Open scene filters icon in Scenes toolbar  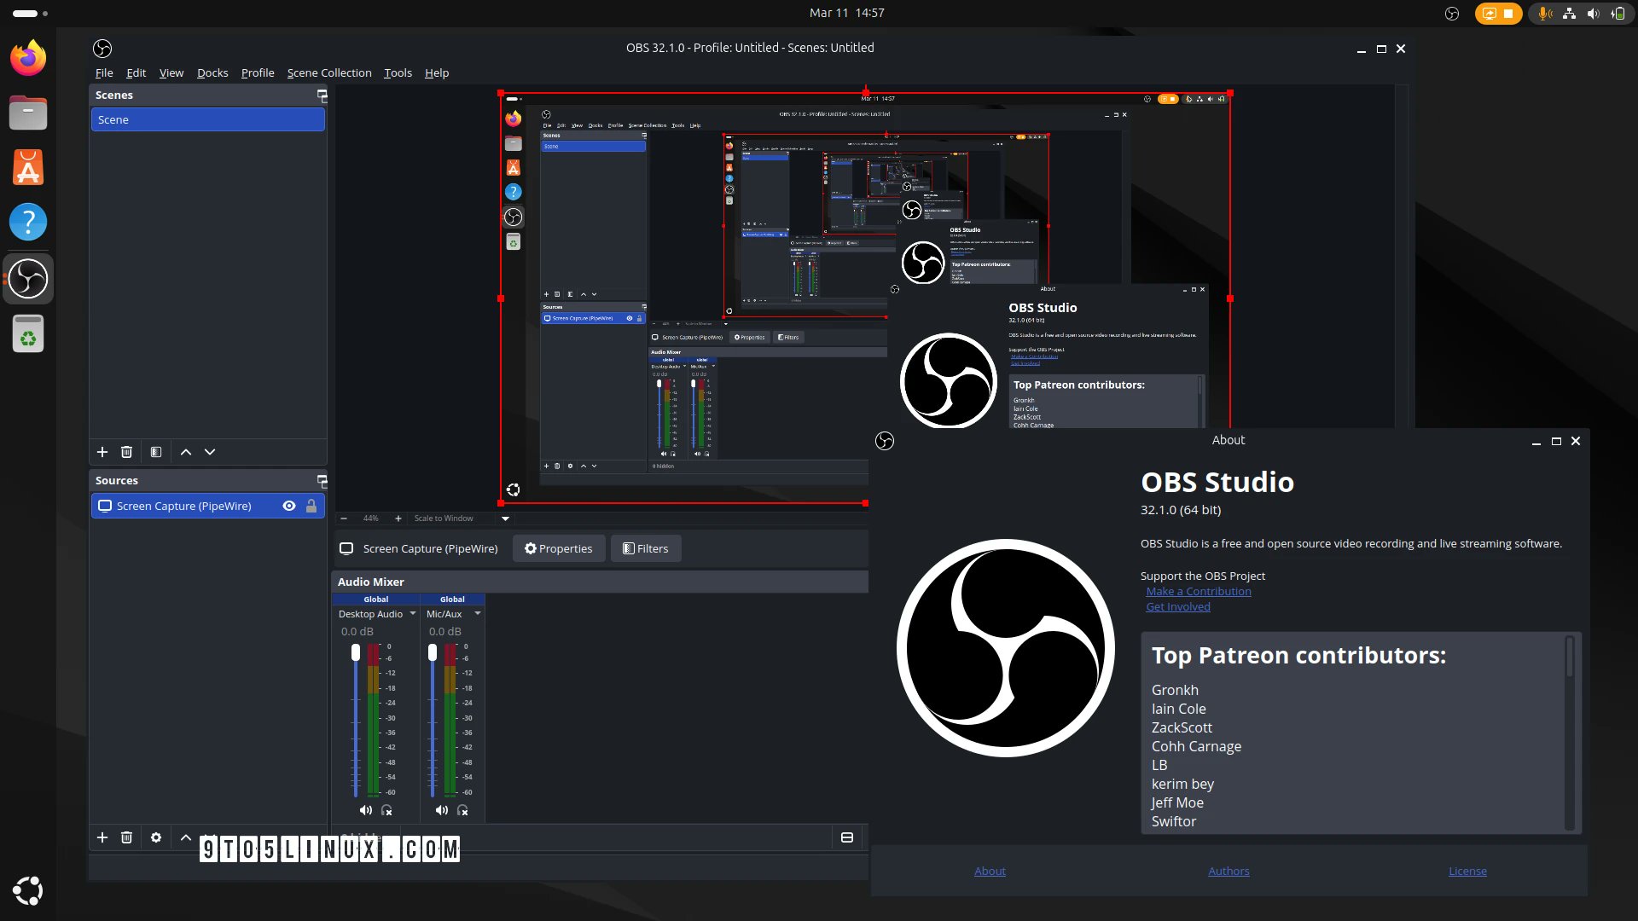click(x=156, y=452)
